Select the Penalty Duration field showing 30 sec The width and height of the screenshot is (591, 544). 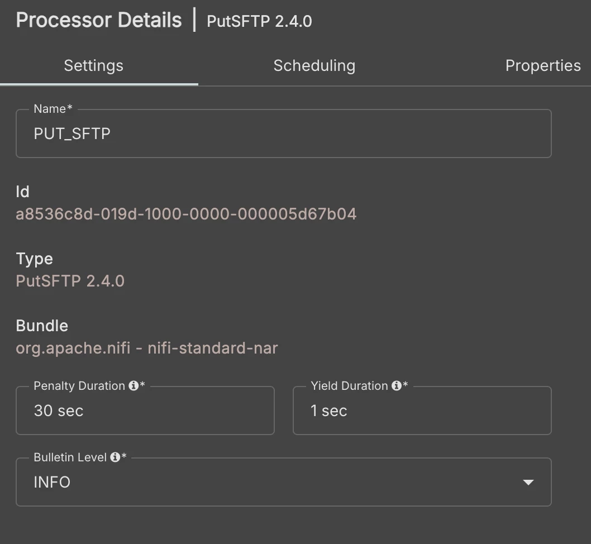tap(145, 411)
